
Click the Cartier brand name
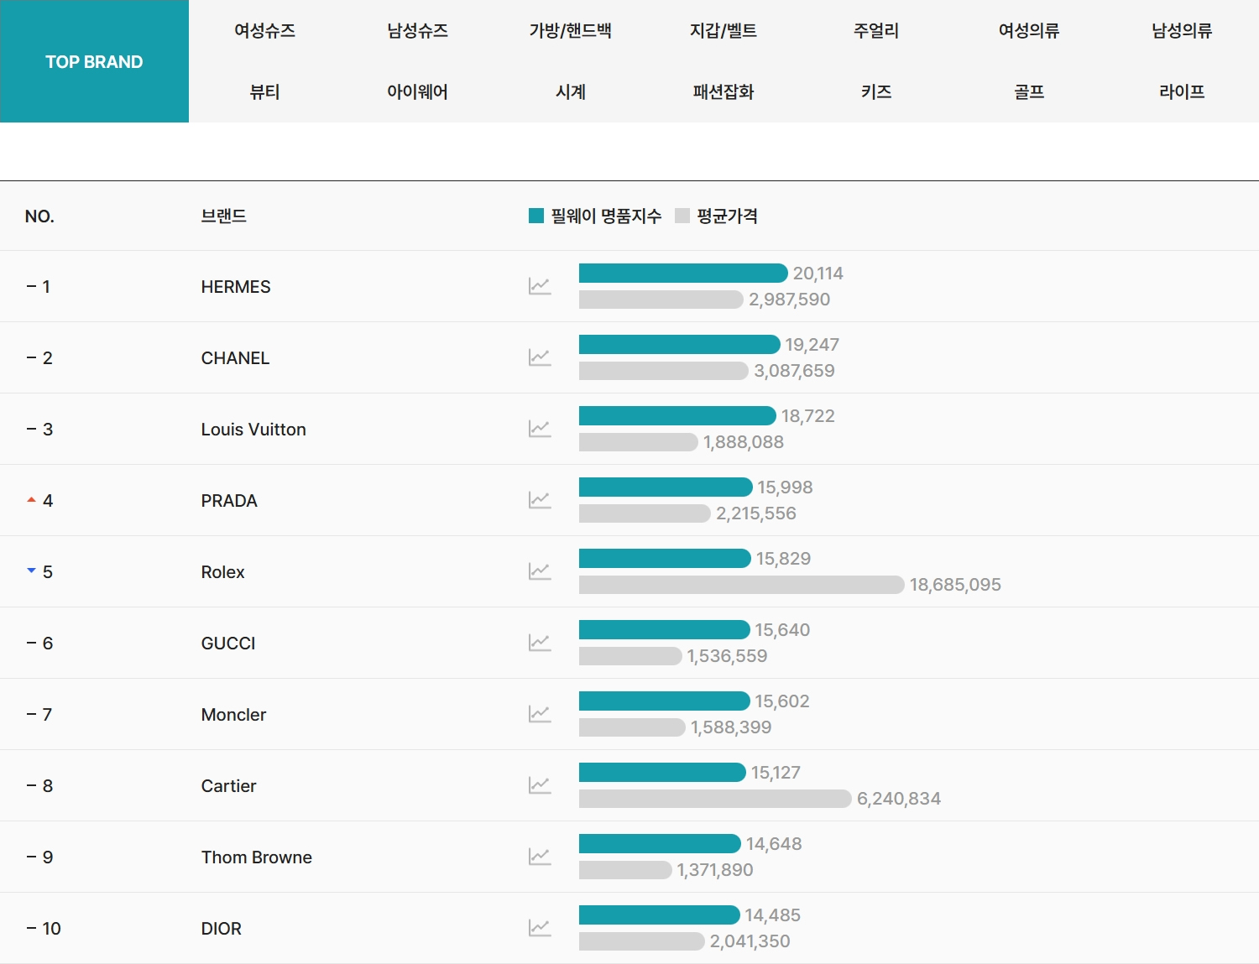[228, 786]
